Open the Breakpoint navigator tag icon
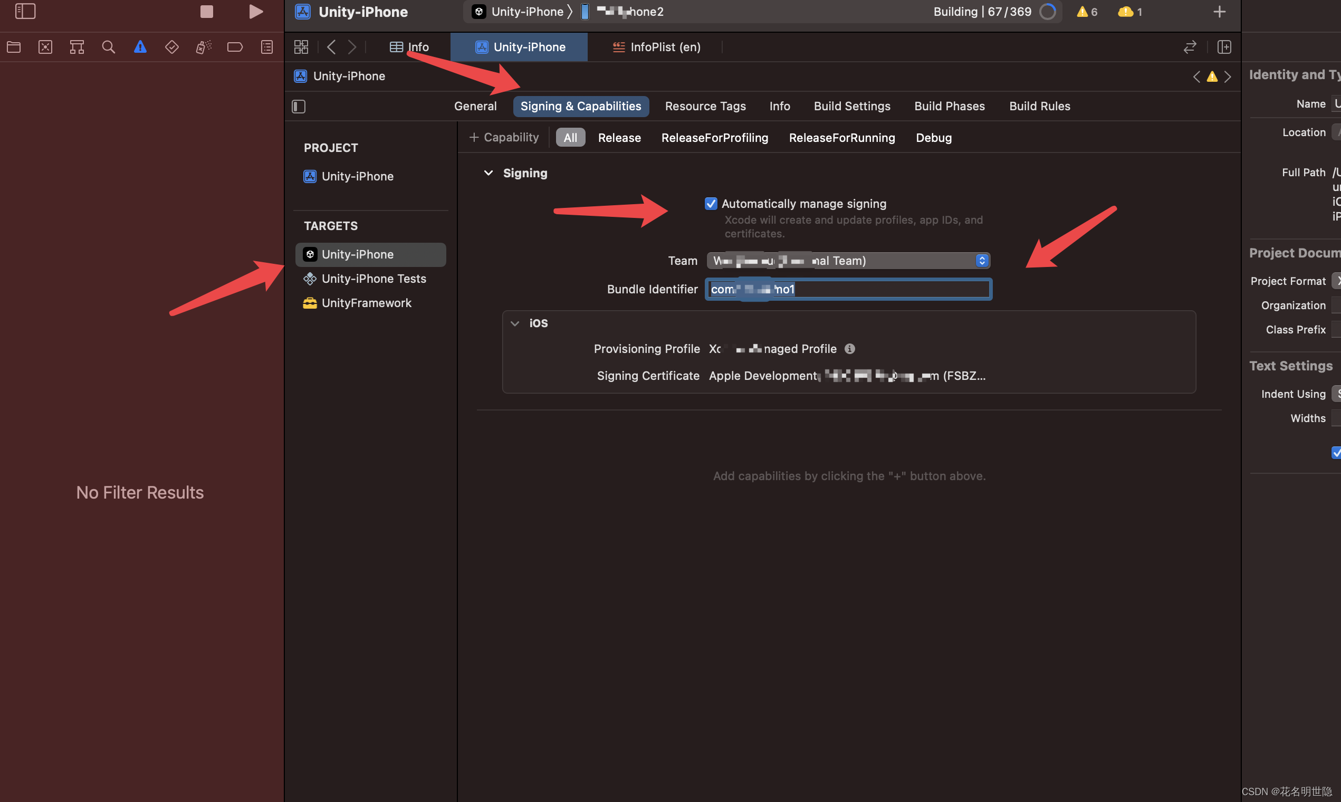 coord(234,46)
